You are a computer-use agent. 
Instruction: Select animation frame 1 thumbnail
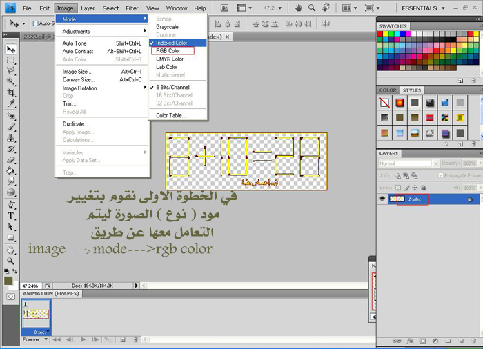click(x=36, y=314)
